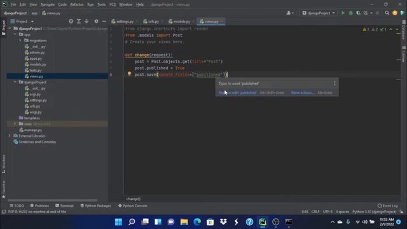
Task: Open the Refactor menu
Action: (77, 4)
